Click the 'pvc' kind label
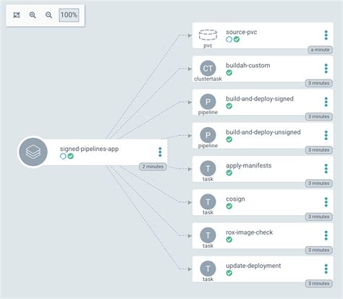343x299 pixels. pos(208,45)
